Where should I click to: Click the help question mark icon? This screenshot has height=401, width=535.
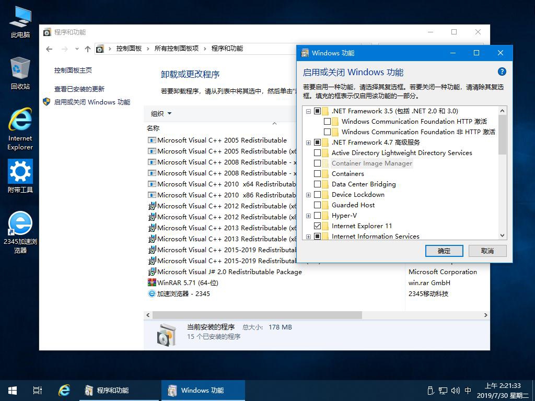tap(502, 72)
